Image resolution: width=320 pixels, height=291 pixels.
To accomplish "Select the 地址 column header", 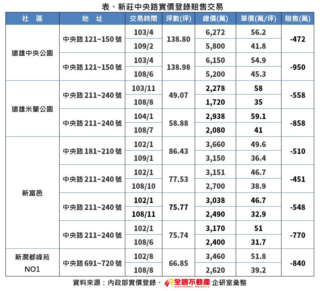I will (92, 19).
